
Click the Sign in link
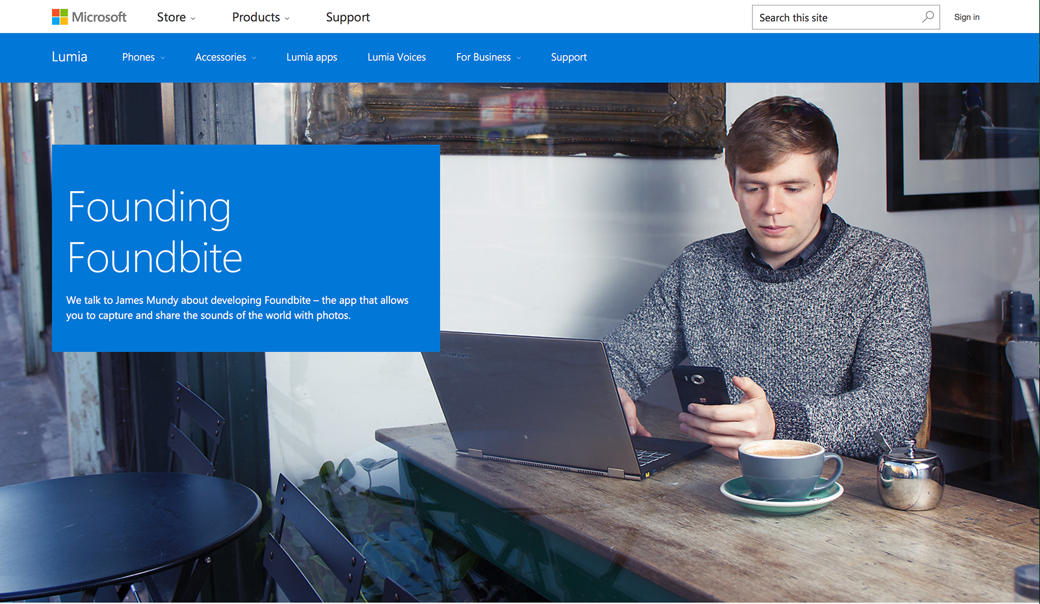(966, 17)
